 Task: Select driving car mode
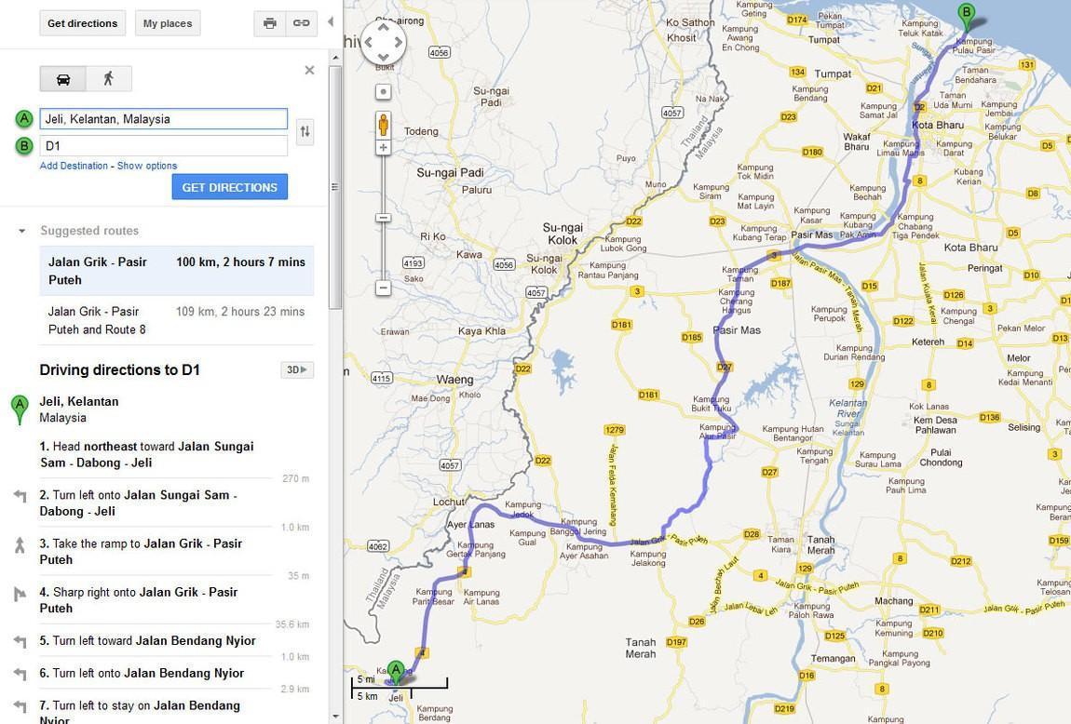pyautogui.click(x=62, y=79)
